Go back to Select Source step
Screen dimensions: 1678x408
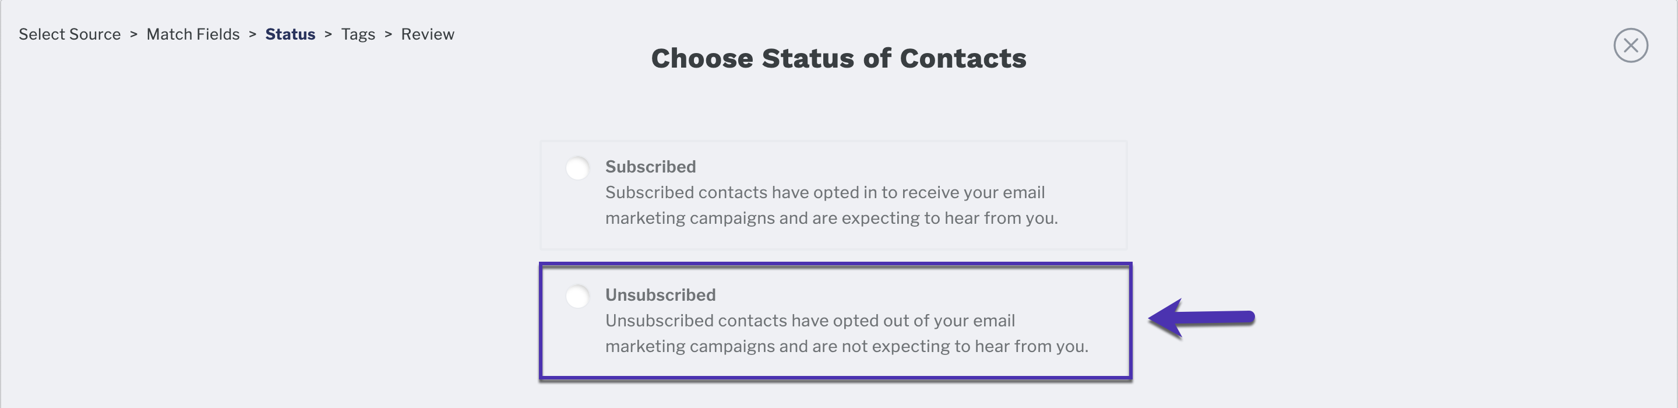pyautogui.click(x=70, y=34)
